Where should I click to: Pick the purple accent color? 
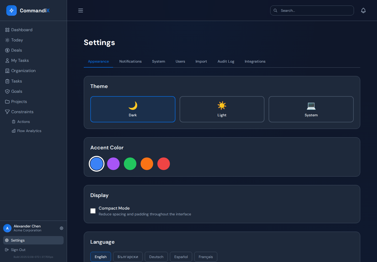(113, 164)
